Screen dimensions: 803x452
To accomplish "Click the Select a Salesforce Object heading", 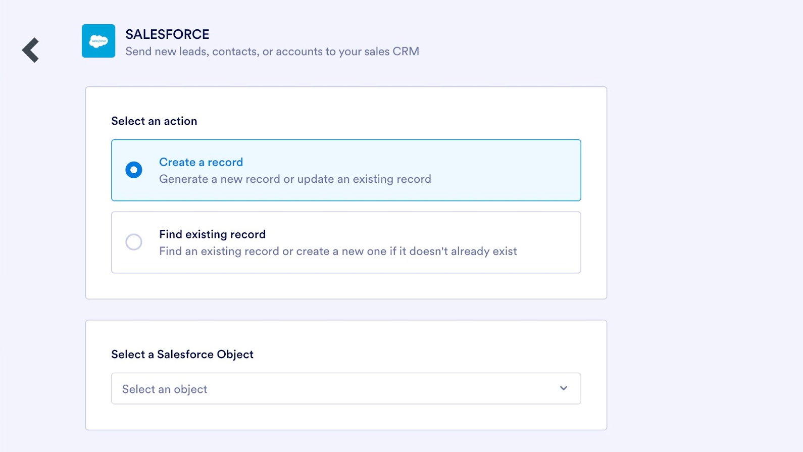I will tap(182, 355).
